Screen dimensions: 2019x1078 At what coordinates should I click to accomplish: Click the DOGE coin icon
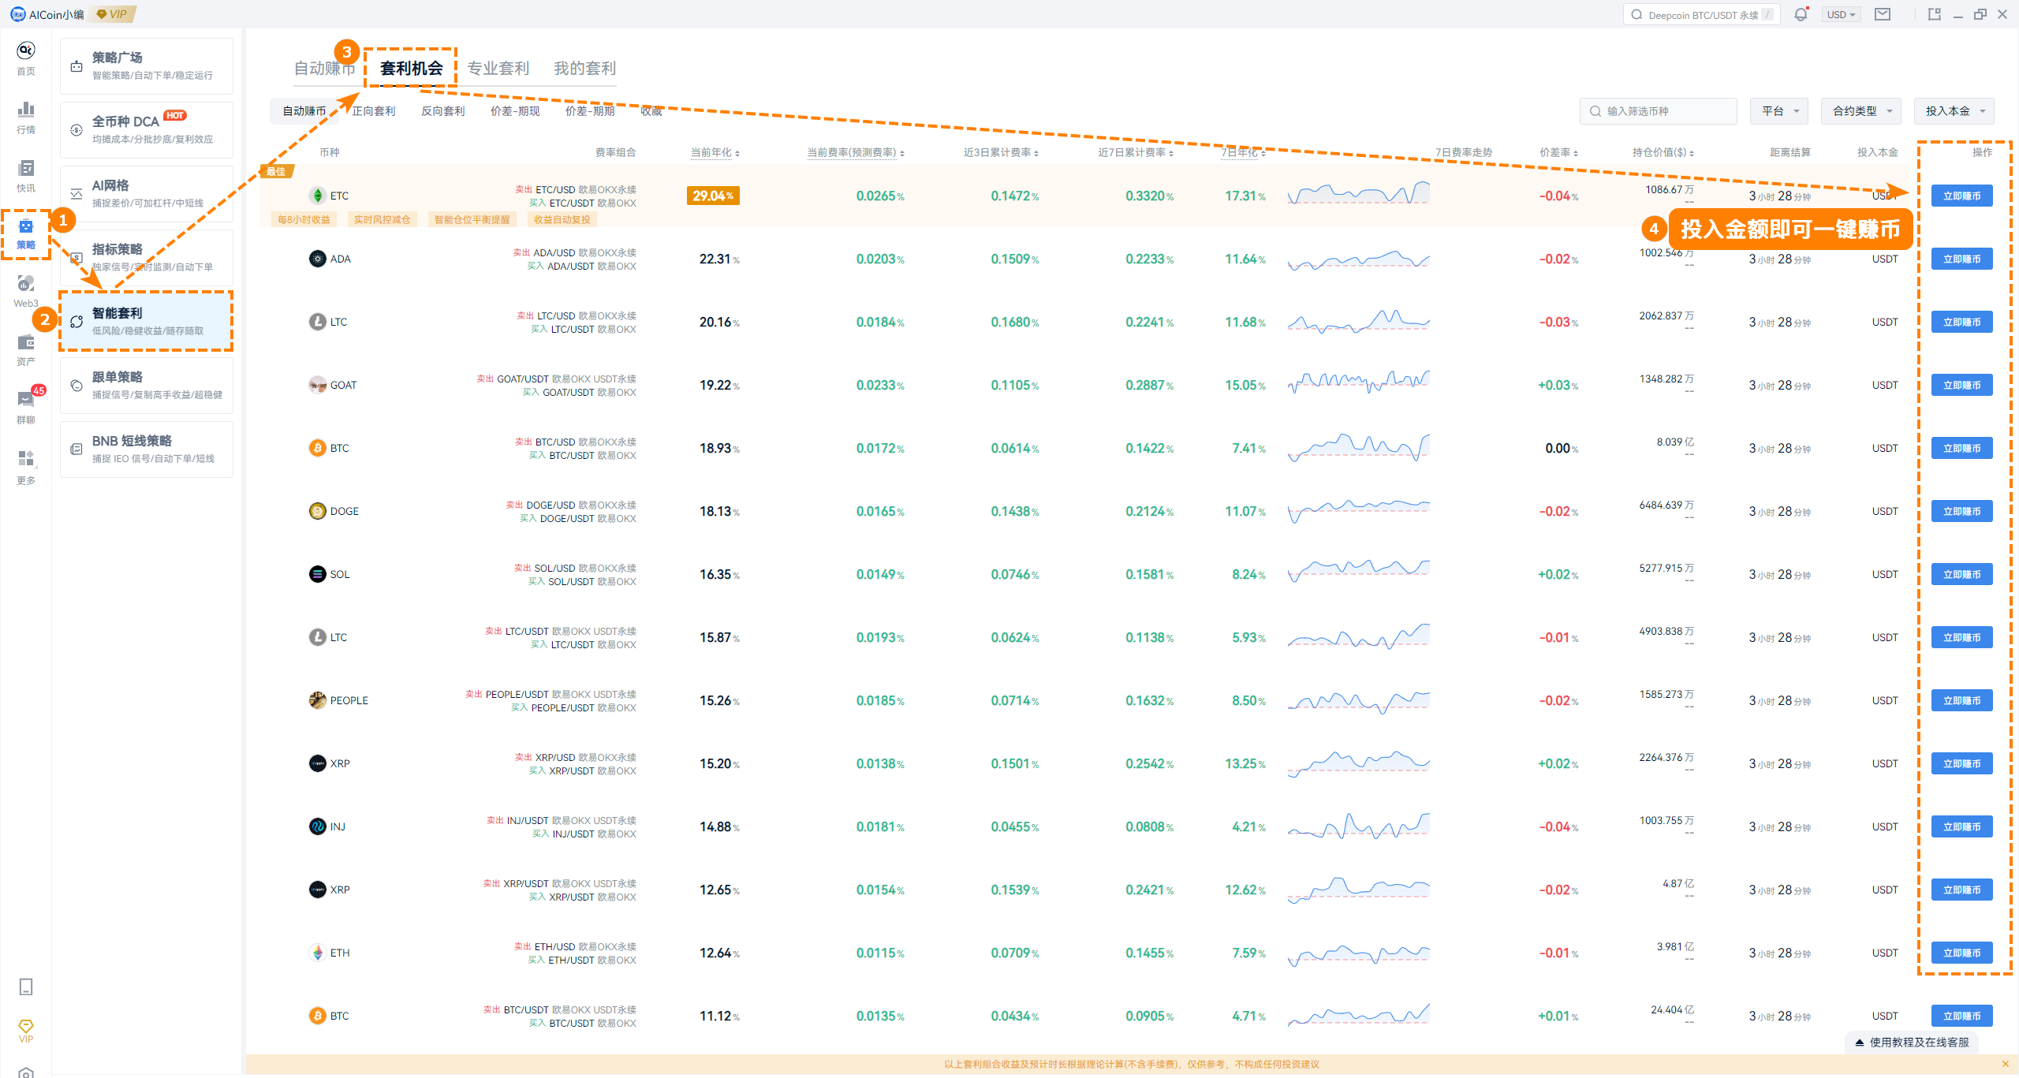click(x=317, y=511)
